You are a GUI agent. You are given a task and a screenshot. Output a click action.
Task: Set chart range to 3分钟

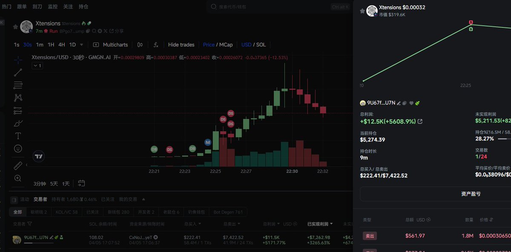(x=39, y=184)
